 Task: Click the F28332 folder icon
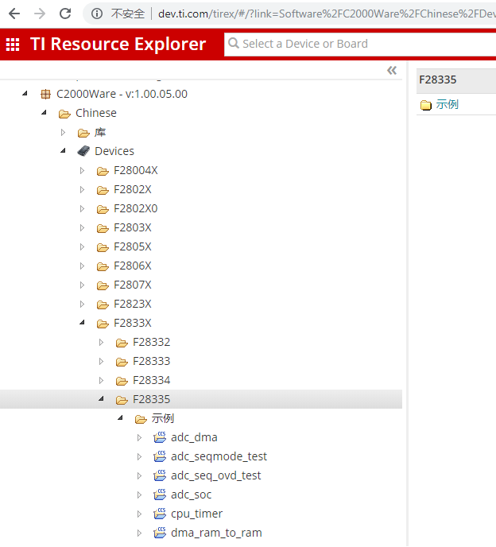click(122, 343)
